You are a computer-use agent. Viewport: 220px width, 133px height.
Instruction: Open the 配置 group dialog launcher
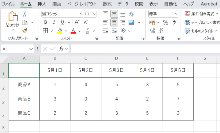coord(143,38)
